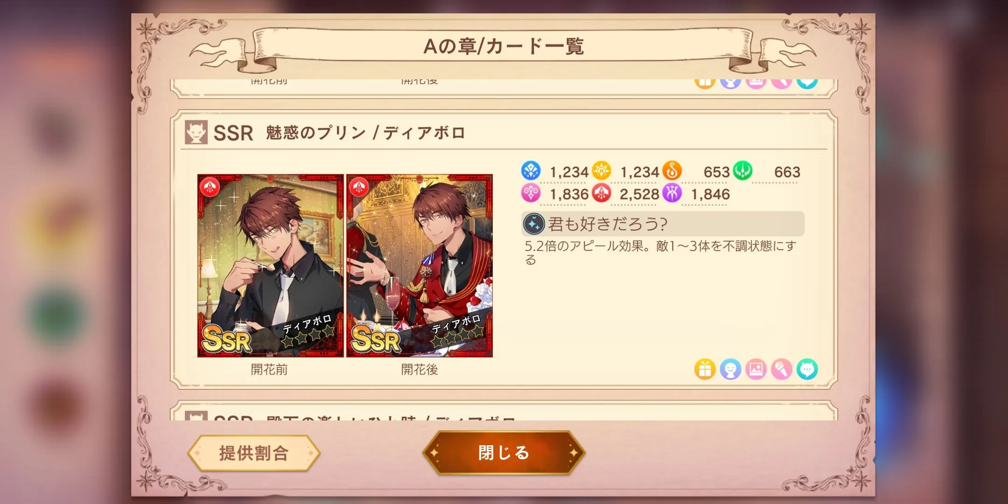Tap the purple stat icon beside 1,846
1008x504 pixels.
[x=672, y=193]
